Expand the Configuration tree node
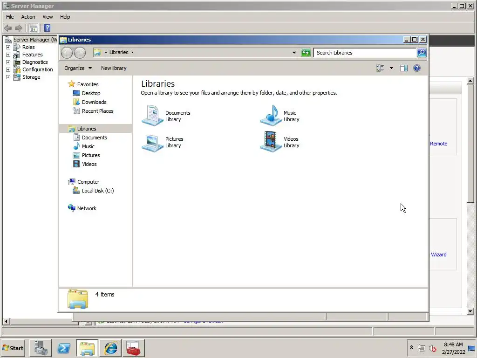The height and width of the screenshot is (358, 477). [8, 70]
